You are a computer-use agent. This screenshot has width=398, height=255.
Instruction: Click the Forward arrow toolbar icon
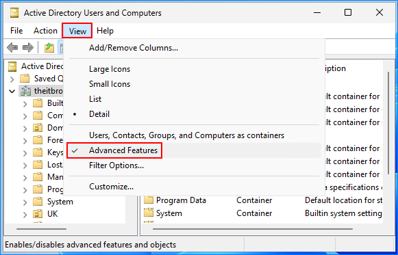pos(28,47)
